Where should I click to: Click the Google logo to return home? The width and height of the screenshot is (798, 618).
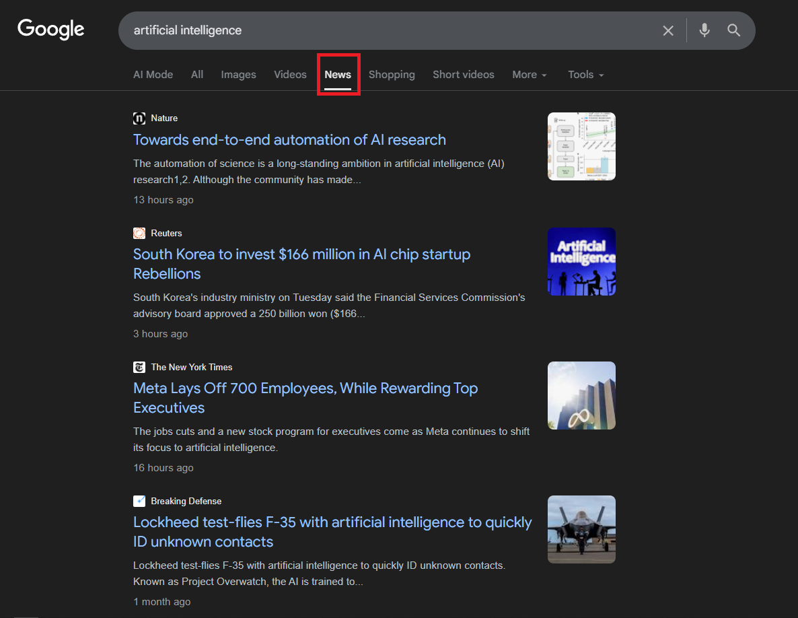click(x=50, y=29)
